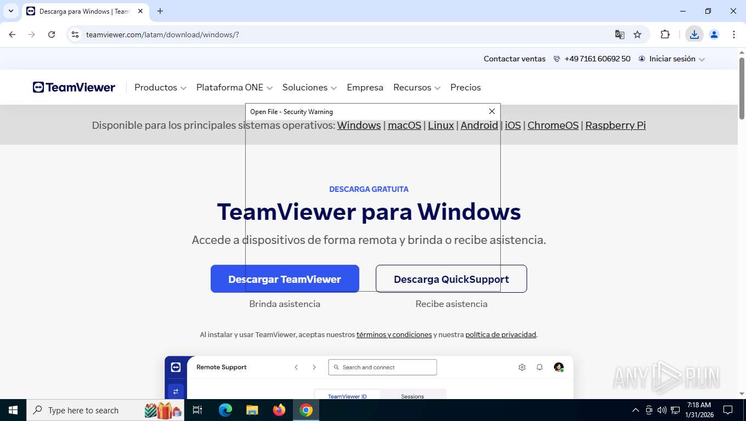Open a new browser tab
Screen dimensions: 746x421
point(160,11)
